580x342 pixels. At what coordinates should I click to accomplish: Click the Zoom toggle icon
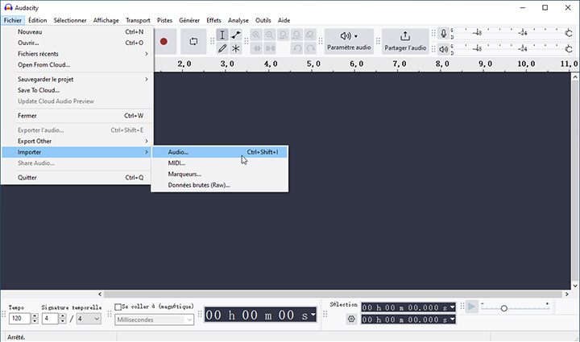310,35
